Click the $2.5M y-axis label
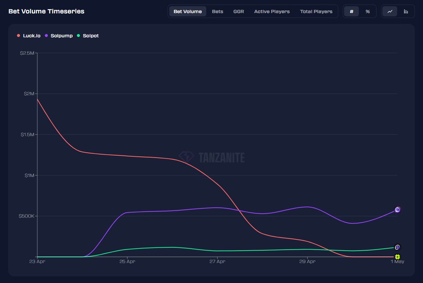 [27, 53]
